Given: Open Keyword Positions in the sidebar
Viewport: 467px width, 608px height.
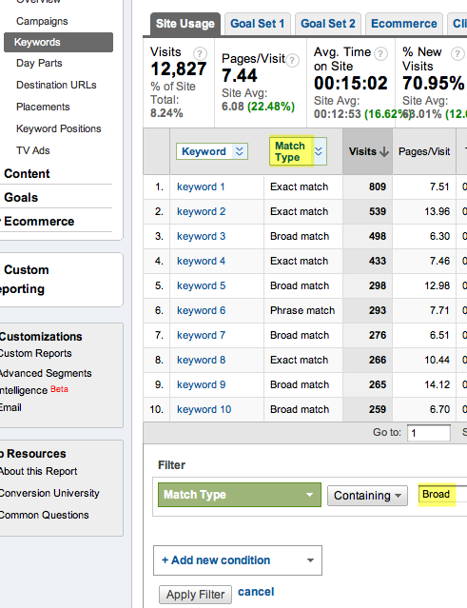Looking at the screenshot, I should [59, 128].
